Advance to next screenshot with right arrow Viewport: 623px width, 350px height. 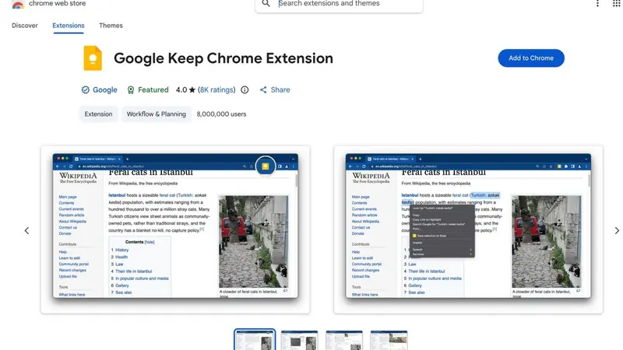617,230
